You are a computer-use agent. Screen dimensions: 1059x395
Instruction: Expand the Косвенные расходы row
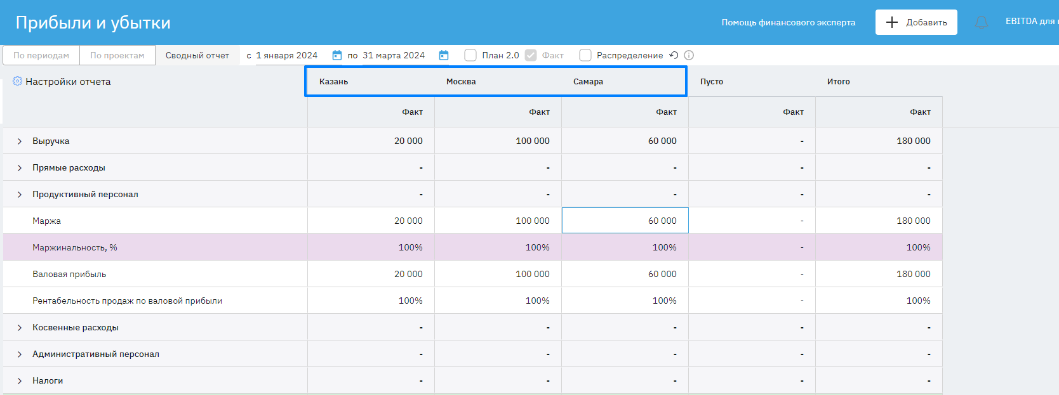20,328
